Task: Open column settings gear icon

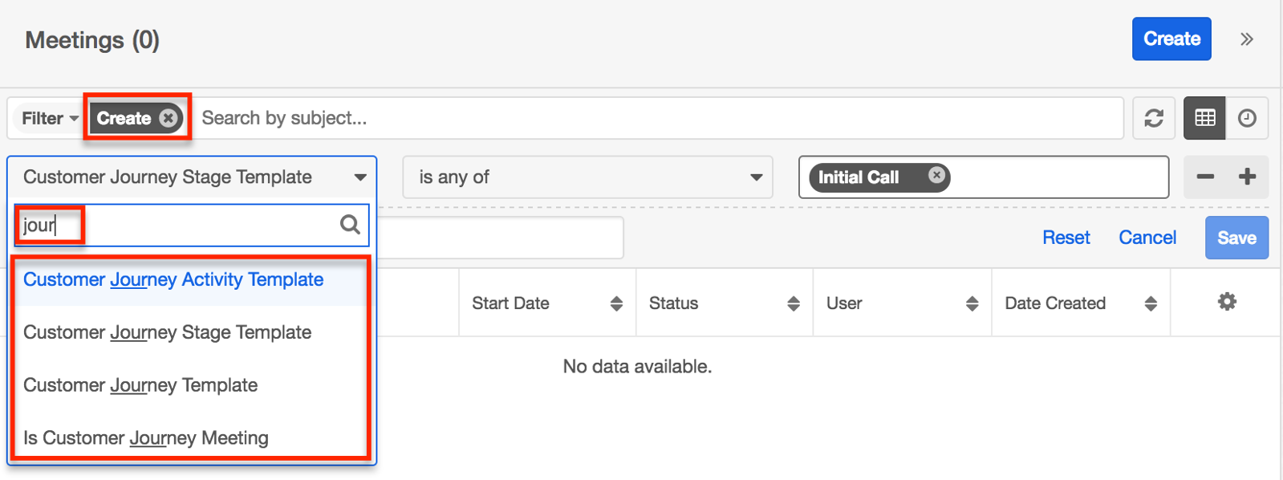Action: (x=1227, y=302)
